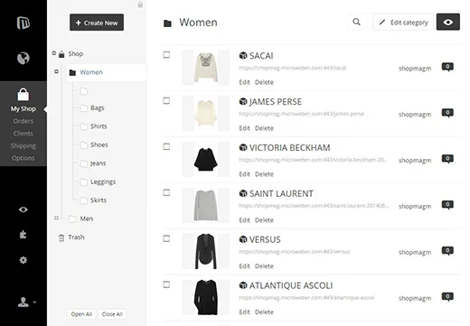The height and width of the screenshot is (326, 470).
Task: Click the live view eye icon in sidebar
Action: pyautogui.click(x=23, y=210)
